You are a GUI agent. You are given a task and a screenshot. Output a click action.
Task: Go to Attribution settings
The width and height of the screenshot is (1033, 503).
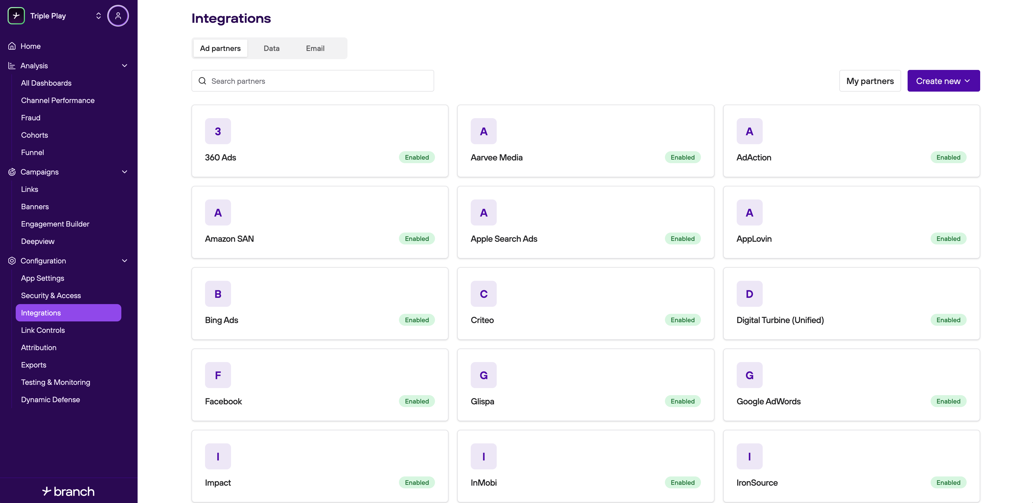click(x=39, y=348)
